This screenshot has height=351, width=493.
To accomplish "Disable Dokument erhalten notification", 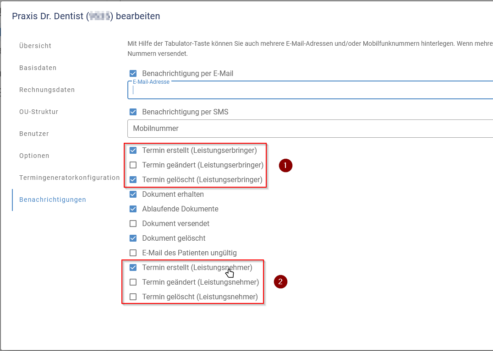I will tap(133, 194).
